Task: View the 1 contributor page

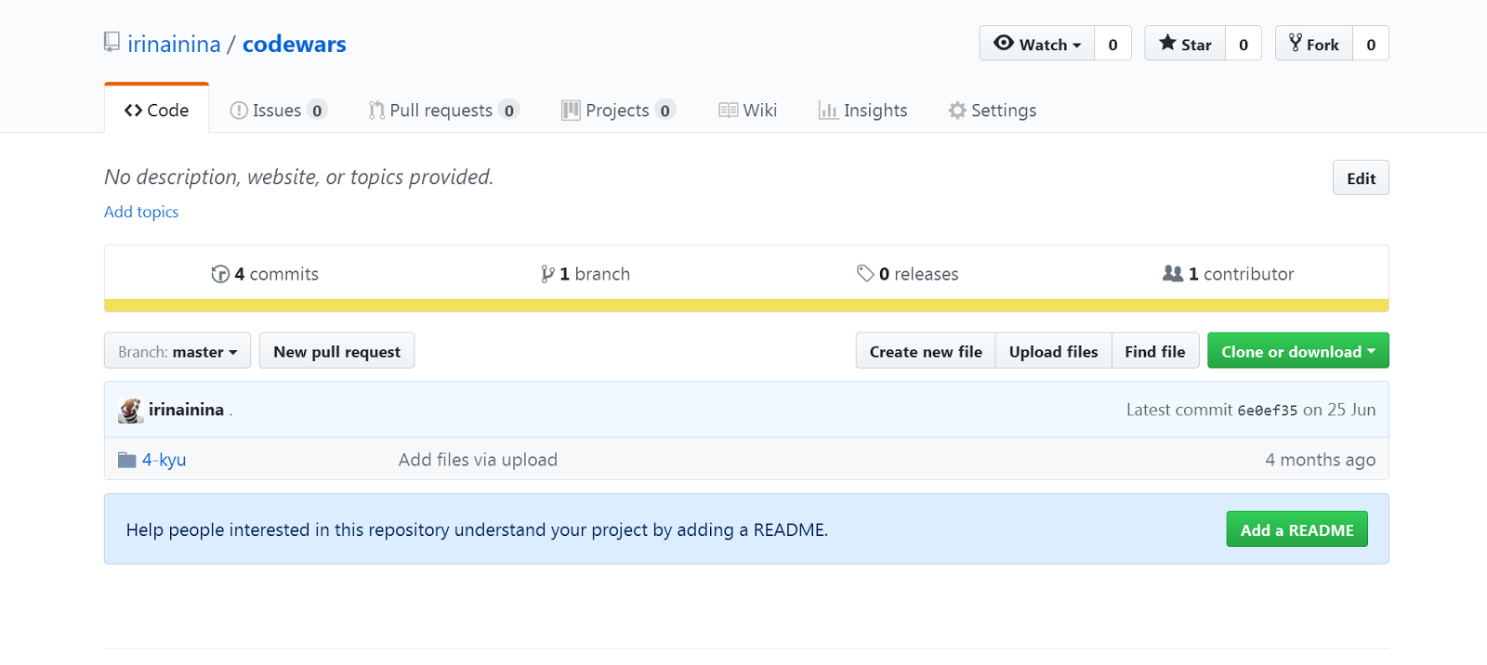Action: pos(1228,274)
